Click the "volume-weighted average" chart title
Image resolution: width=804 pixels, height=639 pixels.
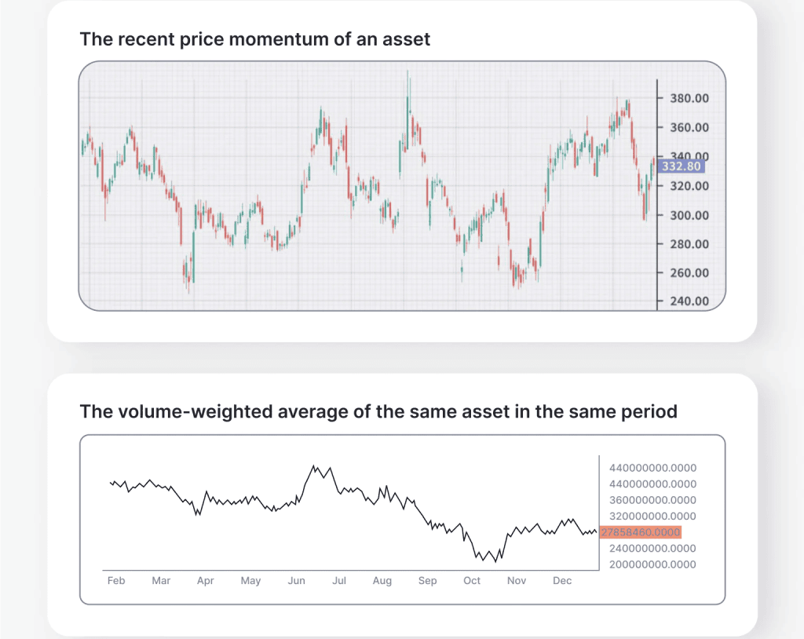click(378, 411)
